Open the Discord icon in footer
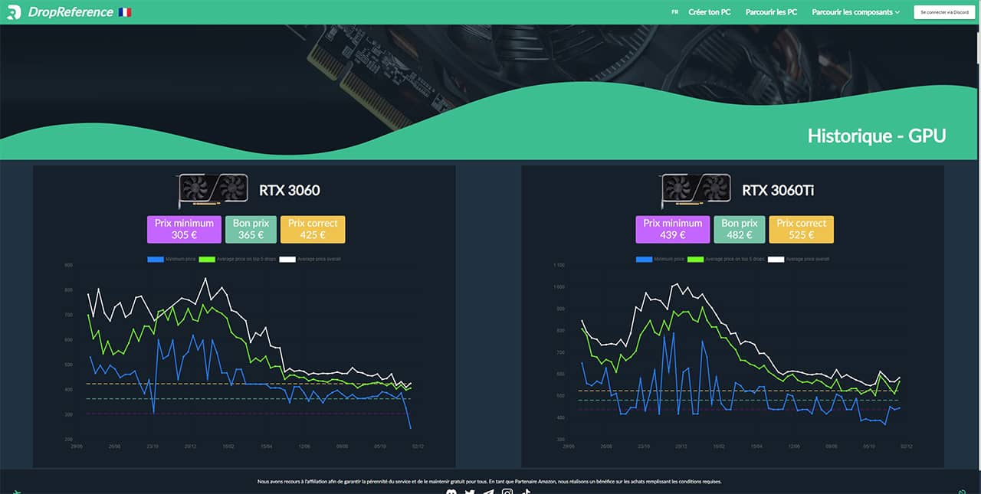Viewport: 981px width, 494px height. (451, 492)
